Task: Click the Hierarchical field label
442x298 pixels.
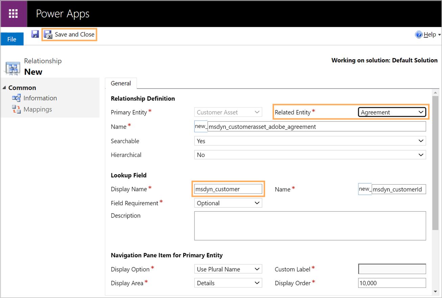Action: point(126,155)
